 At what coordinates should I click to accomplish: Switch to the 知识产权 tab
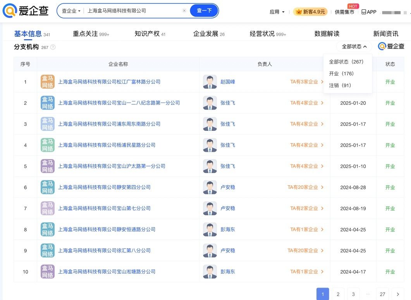point(150,34)
